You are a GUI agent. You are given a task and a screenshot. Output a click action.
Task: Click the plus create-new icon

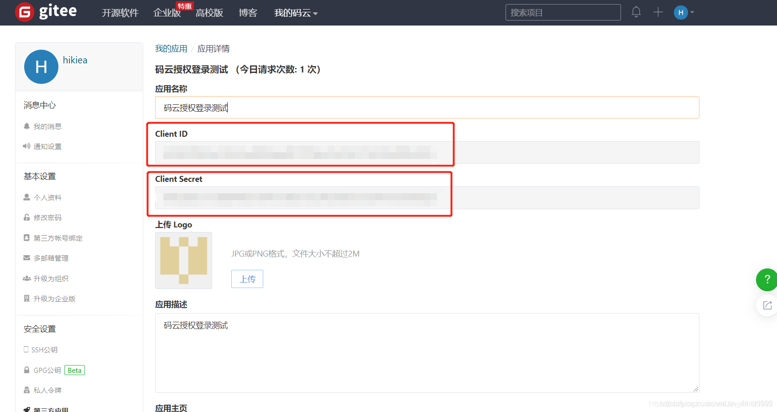[x=658, y=12]
